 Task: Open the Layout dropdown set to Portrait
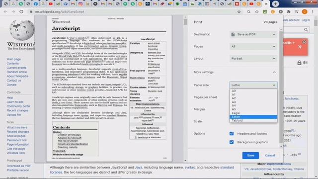(x=253, y=59)
